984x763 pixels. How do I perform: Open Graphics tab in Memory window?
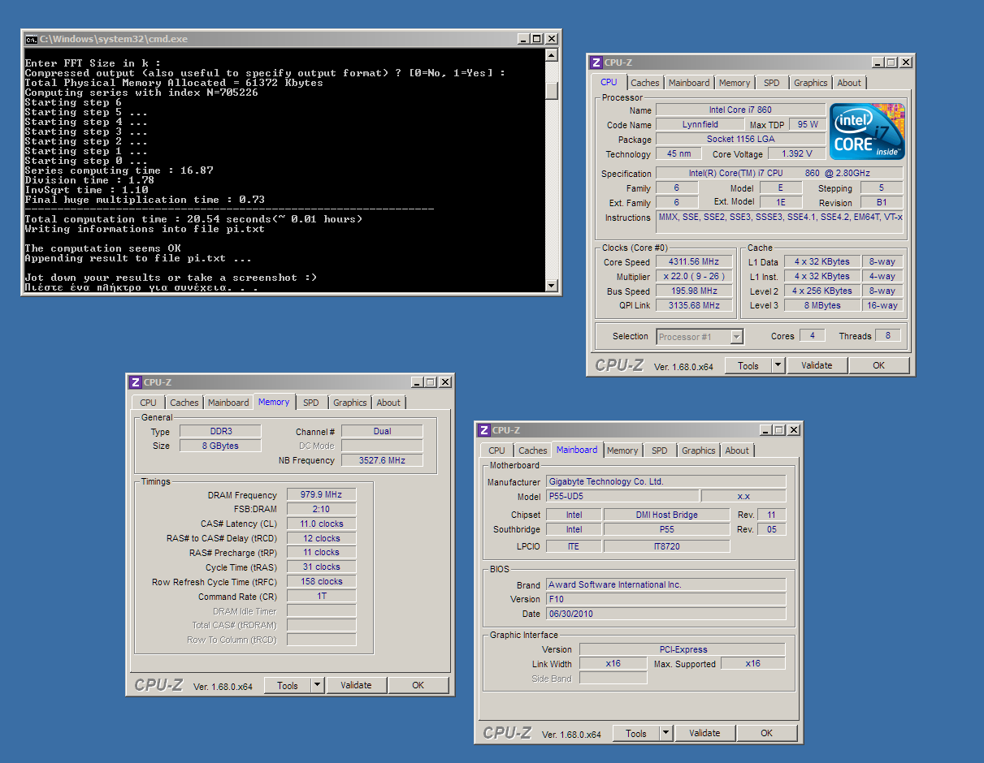pos(350,403)
